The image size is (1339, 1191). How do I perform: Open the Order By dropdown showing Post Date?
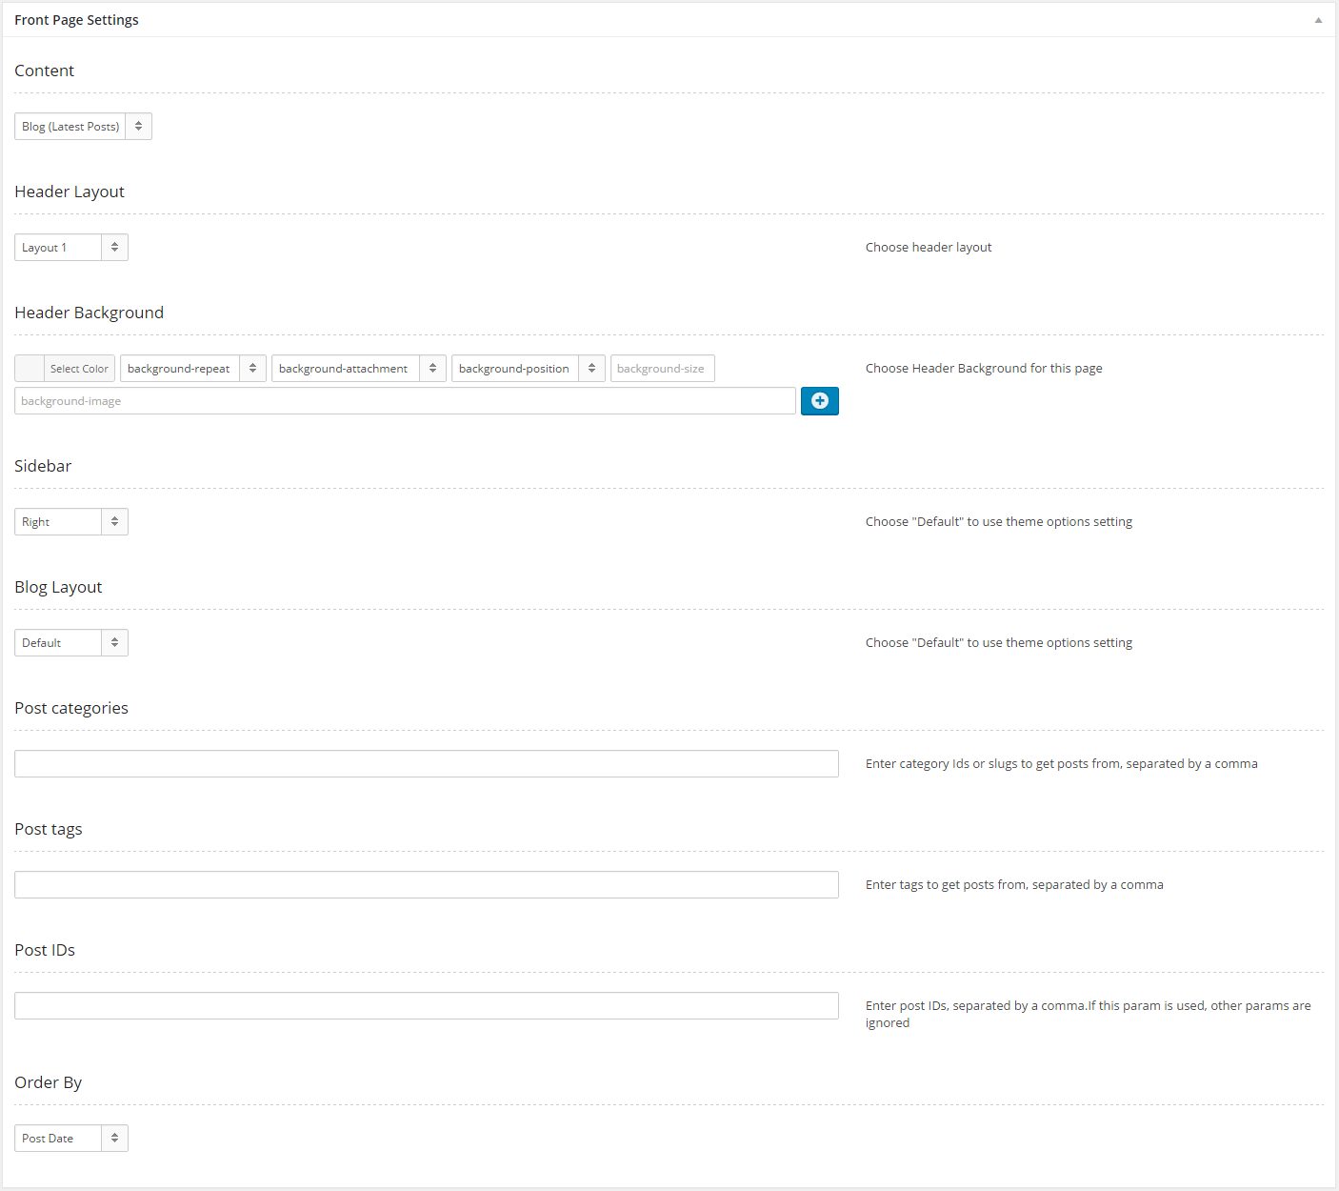tap(71, 1139)
